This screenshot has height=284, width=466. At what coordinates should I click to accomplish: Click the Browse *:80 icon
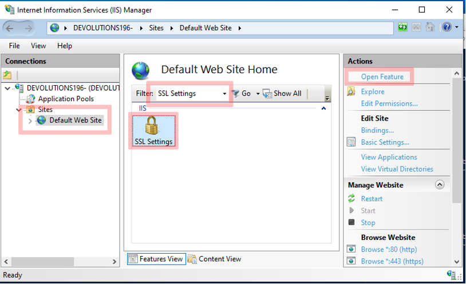tap(351, 249)
